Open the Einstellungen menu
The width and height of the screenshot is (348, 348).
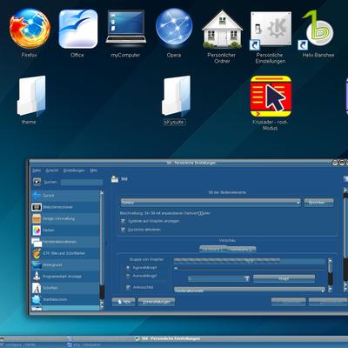click(74, 171)
